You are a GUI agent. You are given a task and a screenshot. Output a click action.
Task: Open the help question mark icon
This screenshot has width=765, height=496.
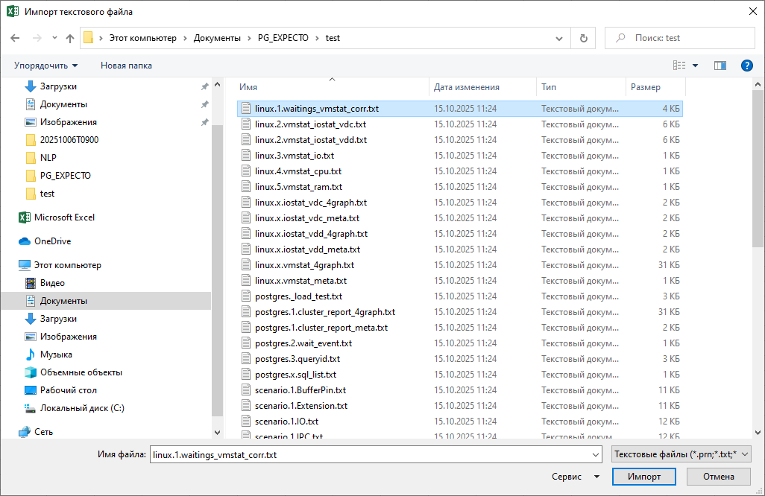click(x=746, y=66)
